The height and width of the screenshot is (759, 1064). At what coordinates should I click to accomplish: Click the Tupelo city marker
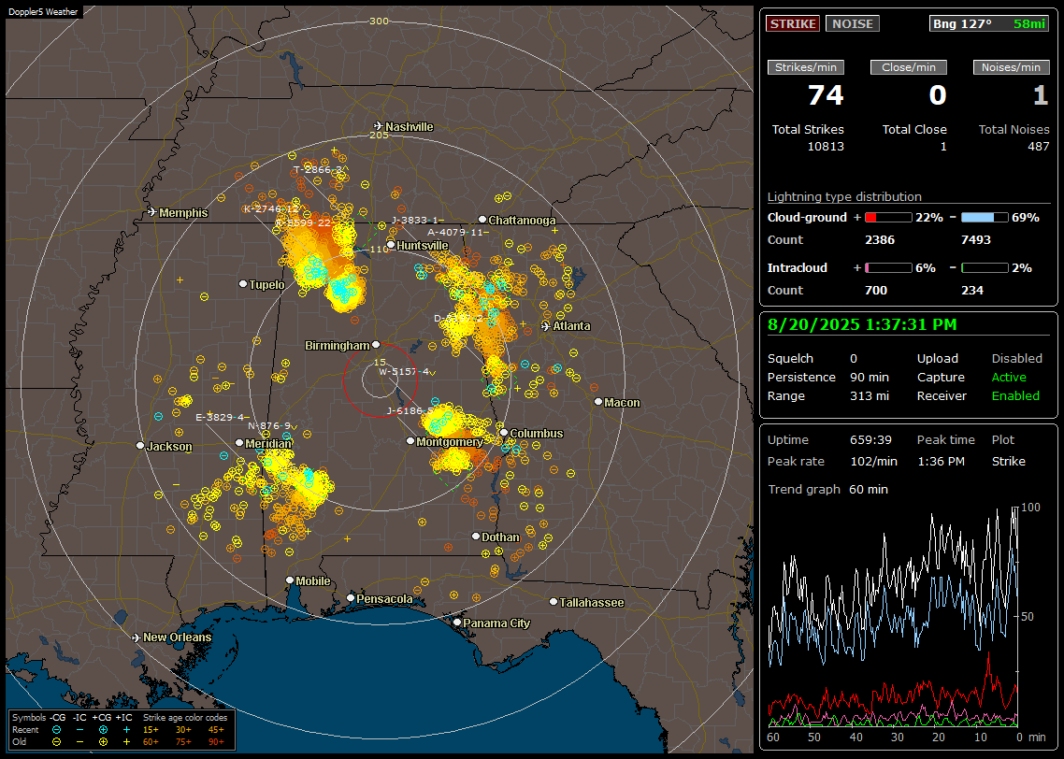click(x=243, y=283)
